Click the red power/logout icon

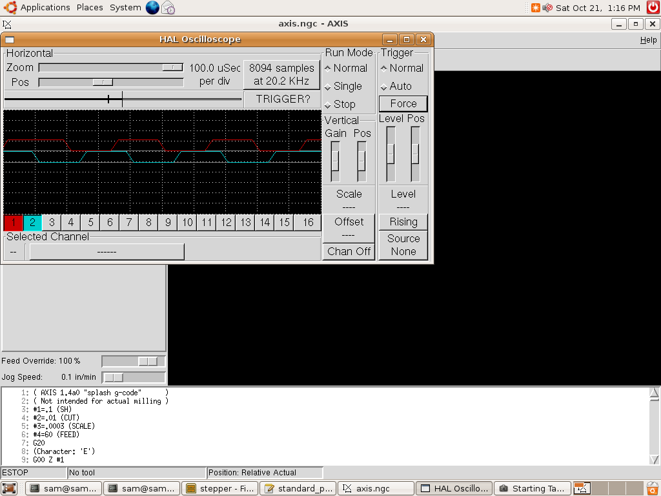[653, 8]
